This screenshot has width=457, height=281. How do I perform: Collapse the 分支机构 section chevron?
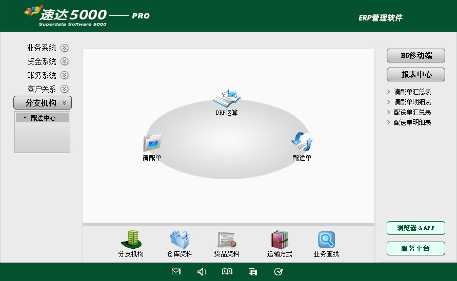click(x=65, y=103)
